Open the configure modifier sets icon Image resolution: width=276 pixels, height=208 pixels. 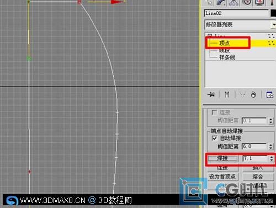269,95
